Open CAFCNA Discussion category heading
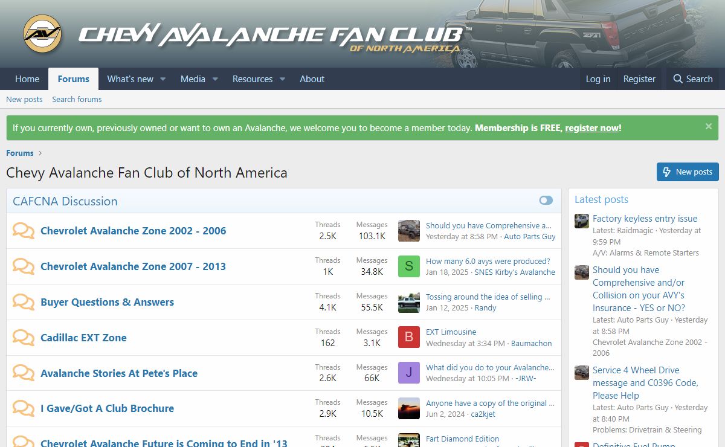 click(65, 201)
